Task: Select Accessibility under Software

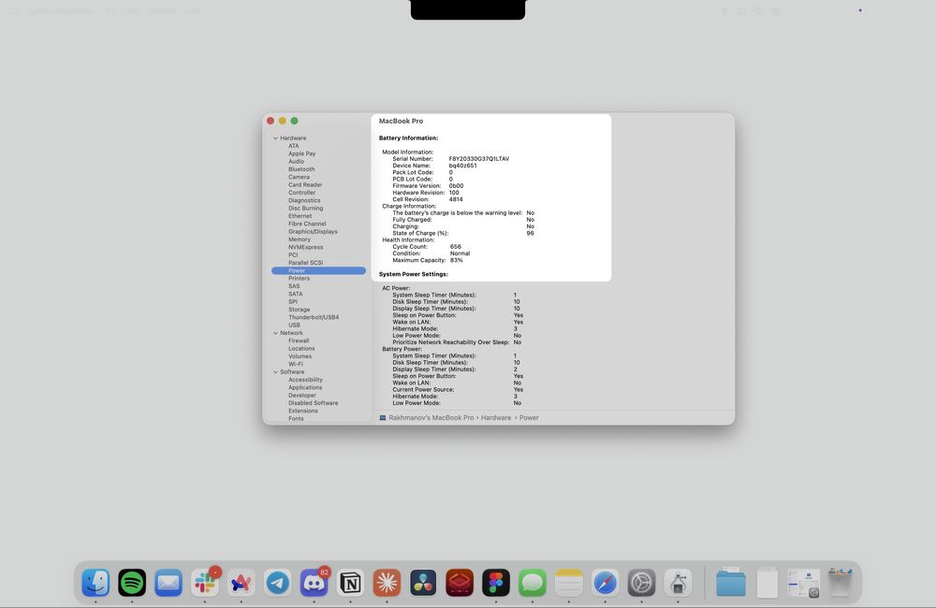Action: (305, 380)
